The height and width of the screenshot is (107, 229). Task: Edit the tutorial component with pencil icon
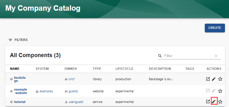[214, 102]
